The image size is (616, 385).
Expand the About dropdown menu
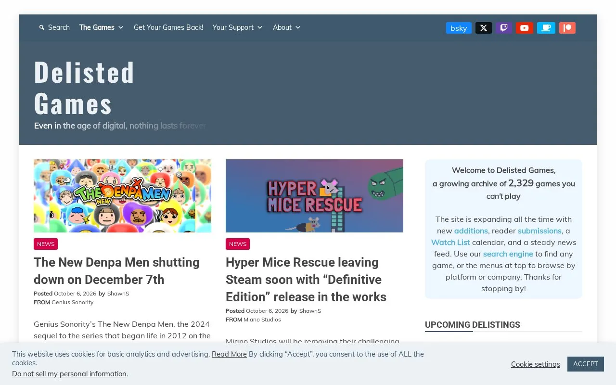[287, 27]
